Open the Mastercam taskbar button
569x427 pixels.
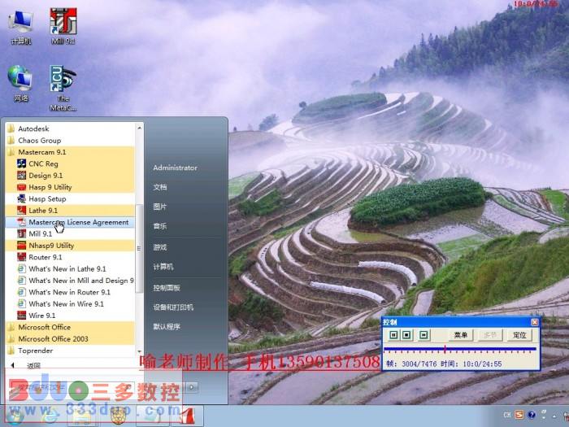click(186, 416)
